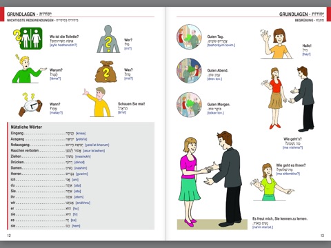This screenshot has height=248, width=331.
Task: Click the transliteration '[ma nishma?]'
Action: (292, 147)
